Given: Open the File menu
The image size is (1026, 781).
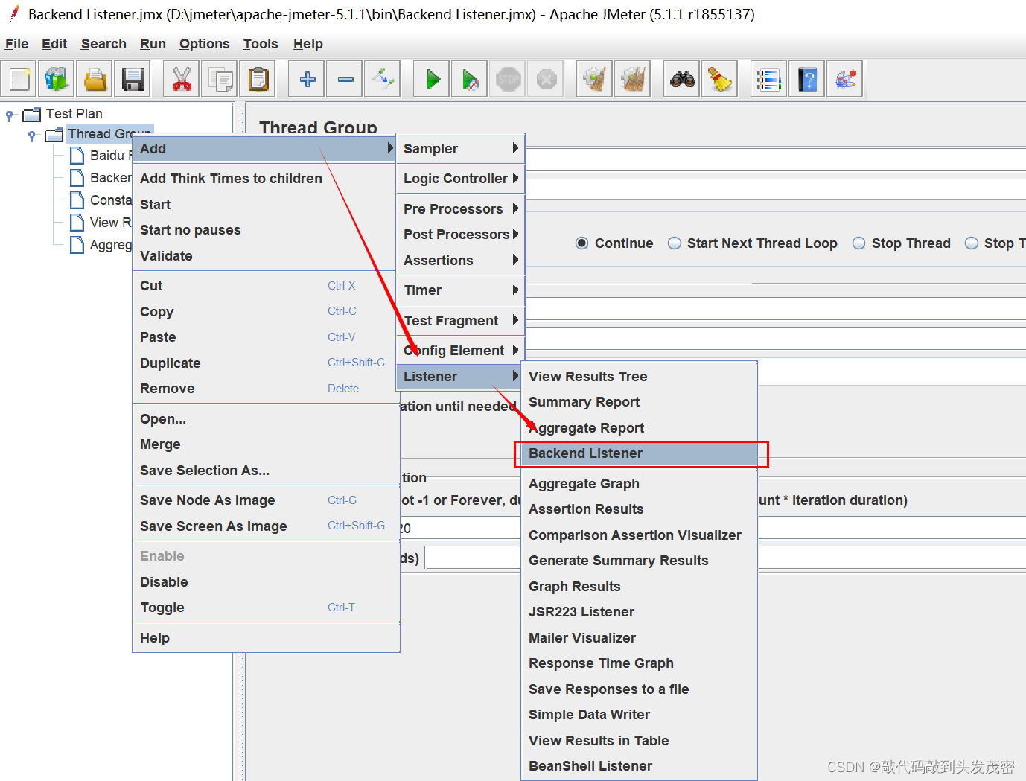Looking at the screenshot, I should tap(16, 44).
